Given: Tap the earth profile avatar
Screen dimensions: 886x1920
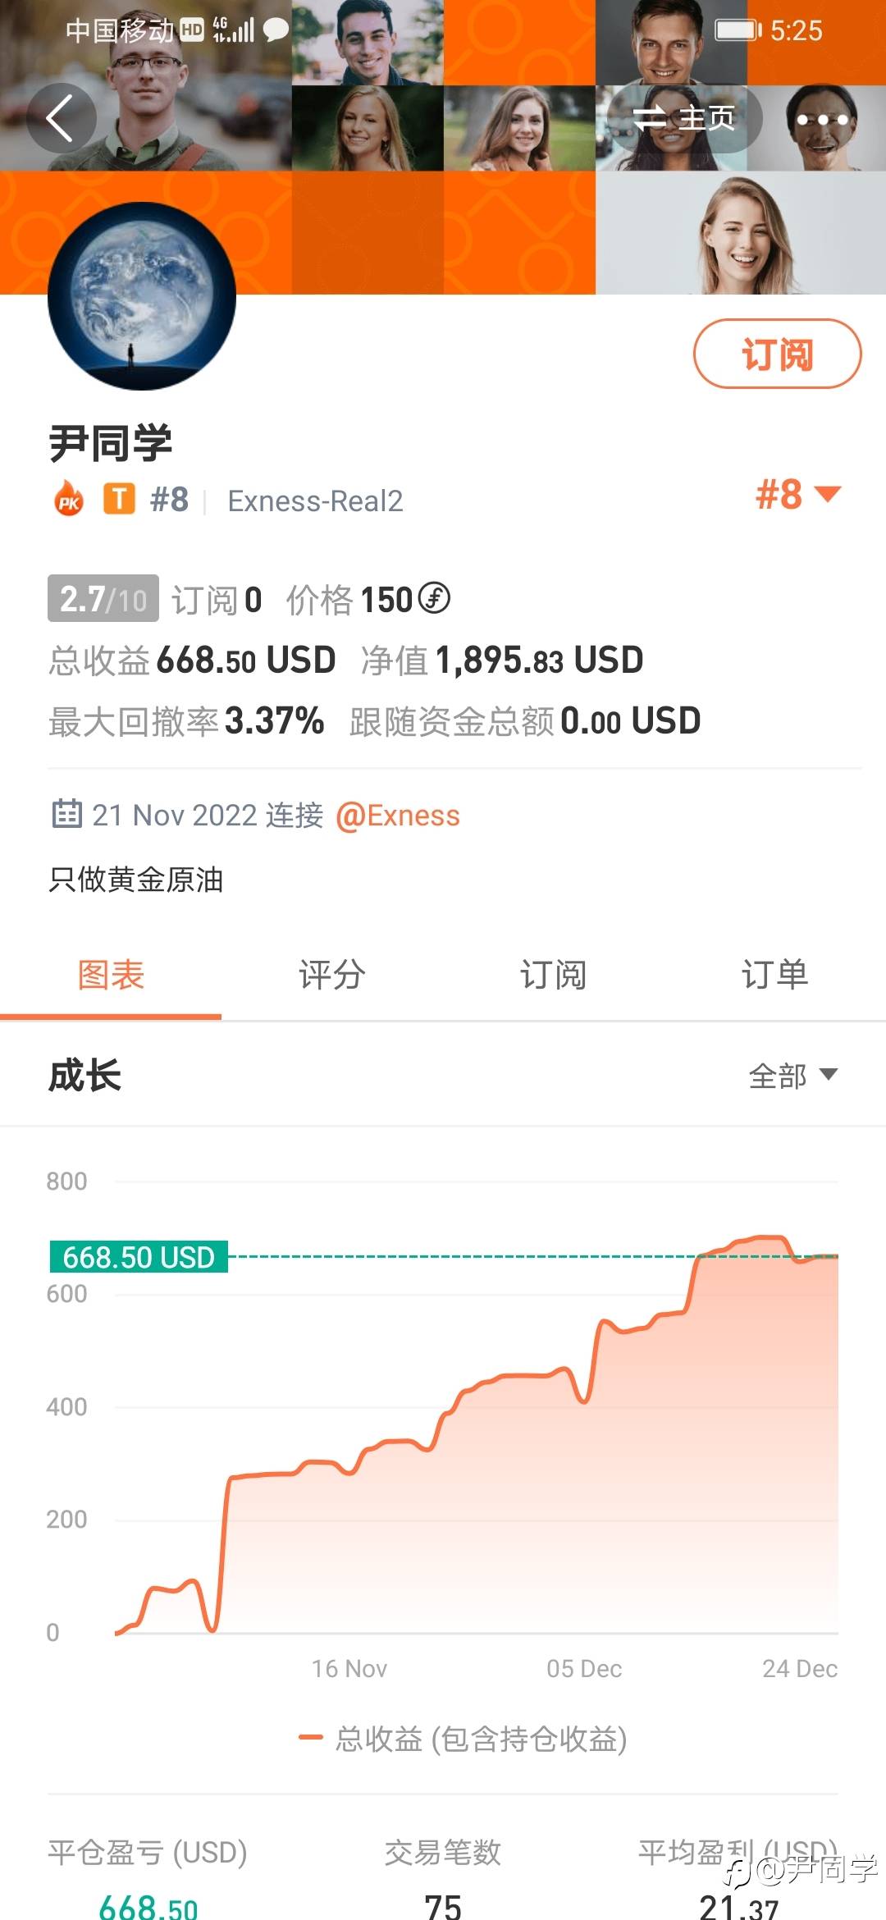Looking at the screenshot, I should click(142, 296).
